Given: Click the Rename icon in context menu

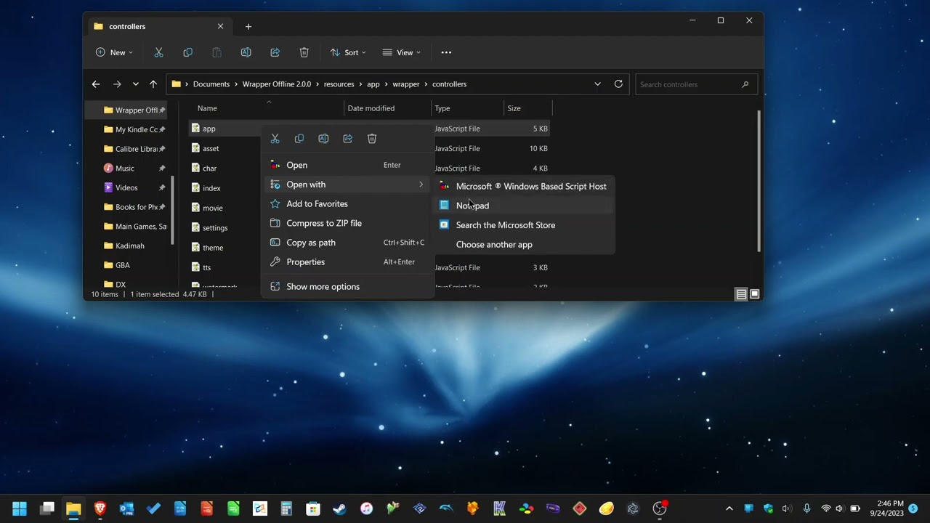Looking at the screenshot, I should point(323,139).
